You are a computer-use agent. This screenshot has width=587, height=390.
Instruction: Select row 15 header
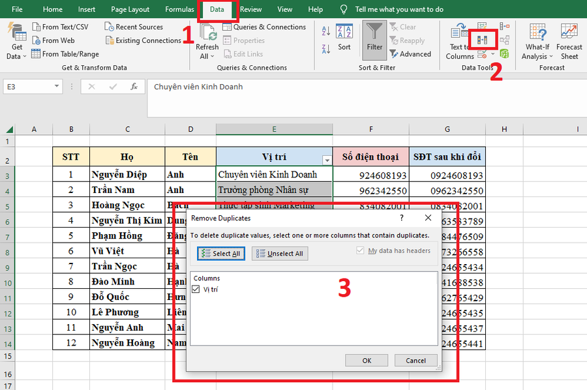(7, 356)
